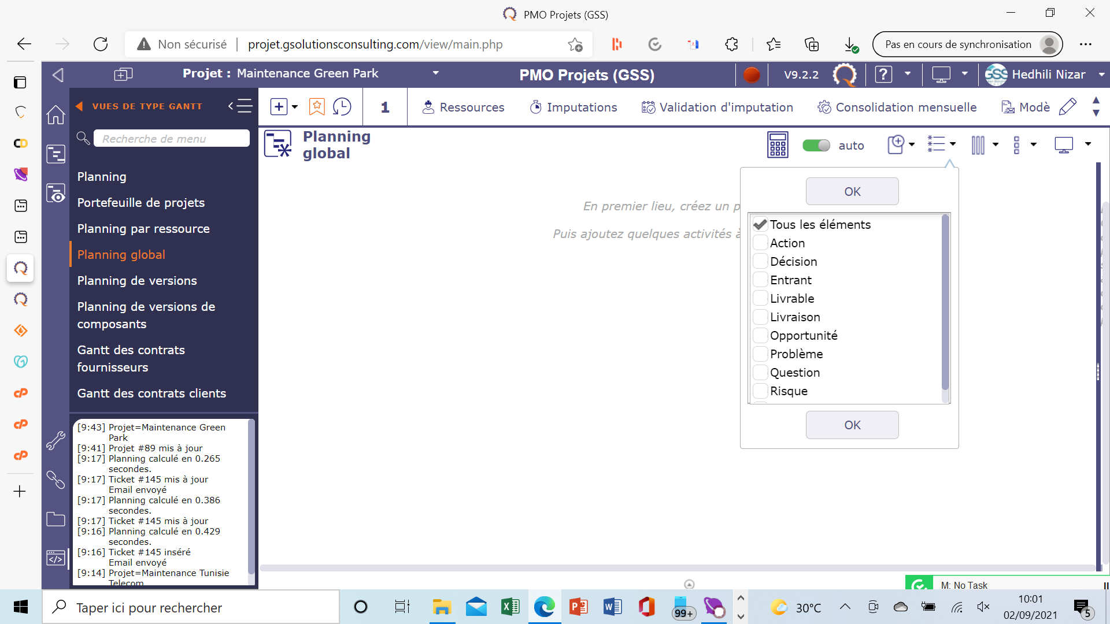This screenshot has height=624, width=1110.
Task: Open Excel from the Windows taskbar
Action: (510, 607)
